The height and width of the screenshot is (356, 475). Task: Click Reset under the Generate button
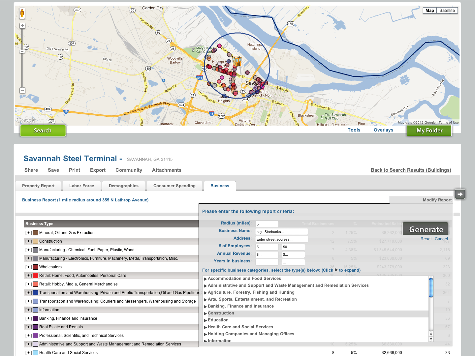[426, 239]
